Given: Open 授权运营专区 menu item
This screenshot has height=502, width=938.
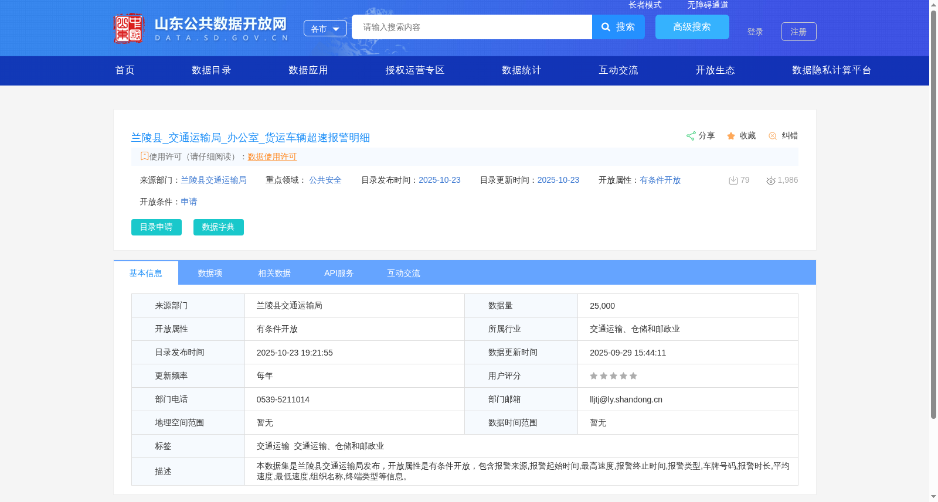Looking at the screenshot, I should tap(415, 70).
